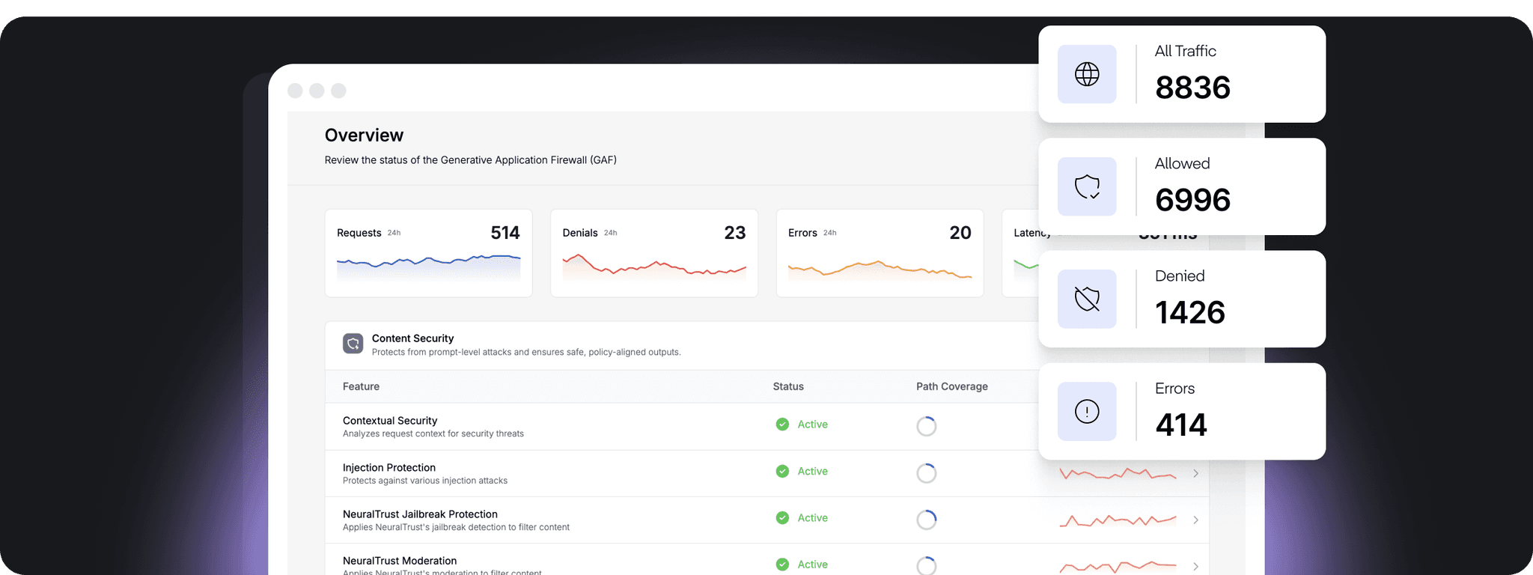Select the Injection Protection feature name
The height and width of the screenshot is (575, 1533).
tap(388, 467)
